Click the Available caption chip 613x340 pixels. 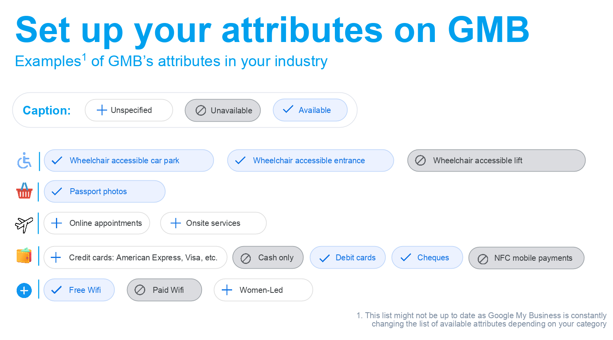point(310,110)
